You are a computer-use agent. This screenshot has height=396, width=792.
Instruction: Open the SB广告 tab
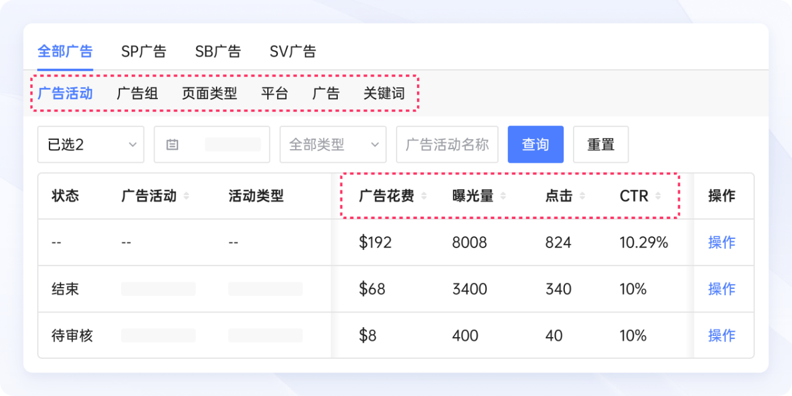click(218, 51)
